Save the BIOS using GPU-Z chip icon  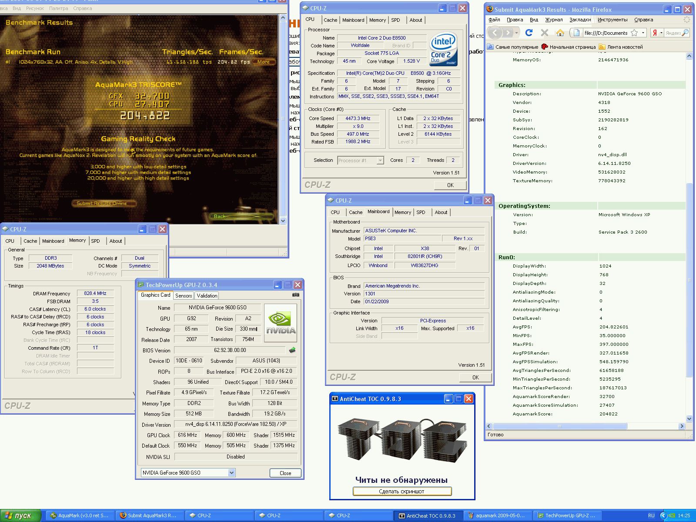(x=292, y=350)
